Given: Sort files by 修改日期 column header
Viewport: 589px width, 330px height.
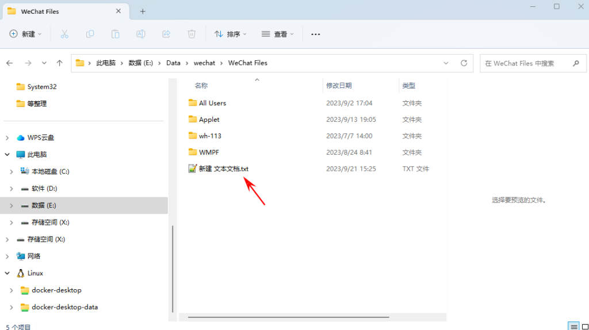Looking at the screenshot, I should tap(339, 86).
